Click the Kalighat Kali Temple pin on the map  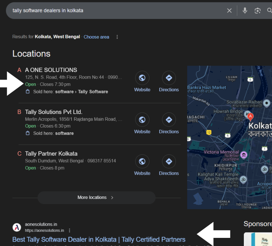pyautogui.click(x=243, y=179)
